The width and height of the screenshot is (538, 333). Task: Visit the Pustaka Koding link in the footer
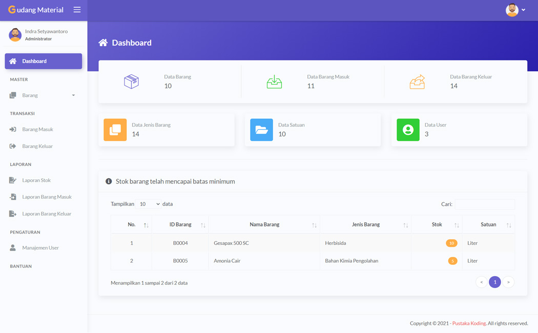pos(469,323)
